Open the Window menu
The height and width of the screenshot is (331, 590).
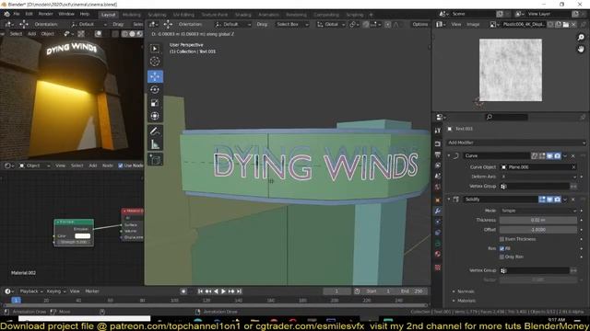coord(66,14)
